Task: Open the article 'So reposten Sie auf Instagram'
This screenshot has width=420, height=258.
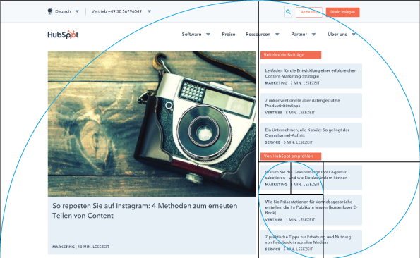Action: (145, 211)
